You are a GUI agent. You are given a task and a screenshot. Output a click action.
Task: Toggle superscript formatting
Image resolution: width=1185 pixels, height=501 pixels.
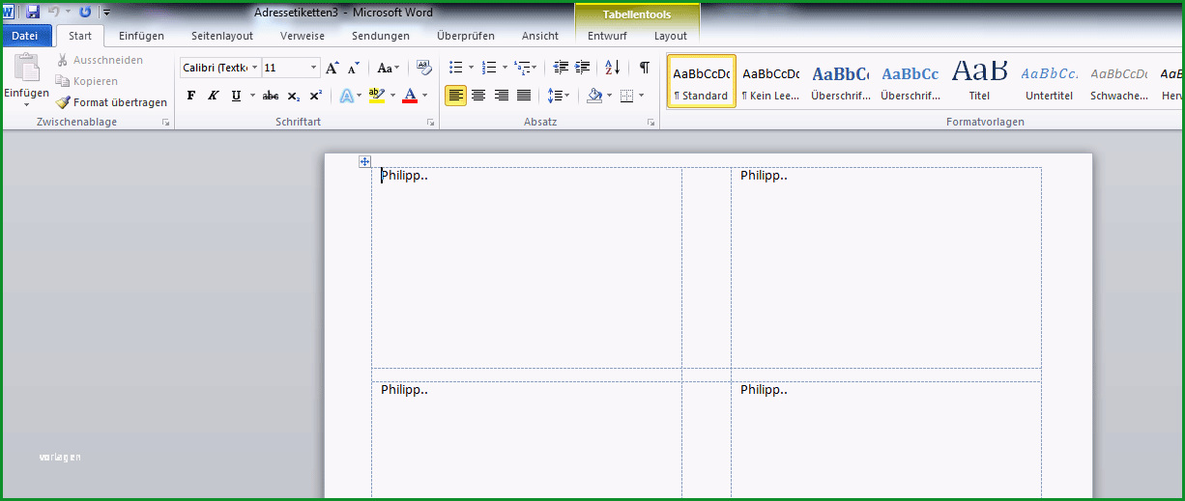point(315,96)
